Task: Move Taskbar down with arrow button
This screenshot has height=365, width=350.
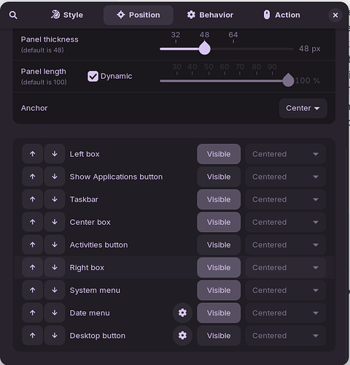Action: [x=55, y=199]
